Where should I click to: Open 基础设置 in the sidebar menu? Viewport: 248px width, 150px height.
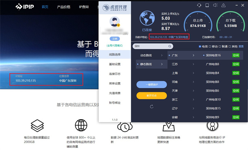point(114,64)
